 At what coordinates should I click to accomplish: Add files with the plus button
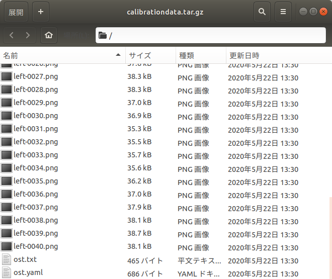(41, 12)
